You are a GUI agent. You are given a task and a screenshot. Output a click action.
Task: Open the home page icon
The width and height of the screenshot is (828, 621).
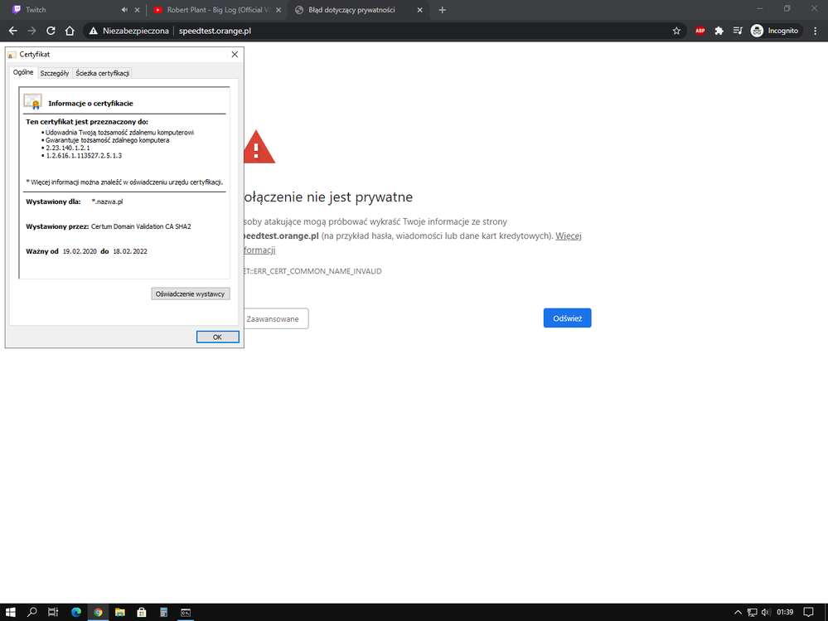tap(70, 31)
